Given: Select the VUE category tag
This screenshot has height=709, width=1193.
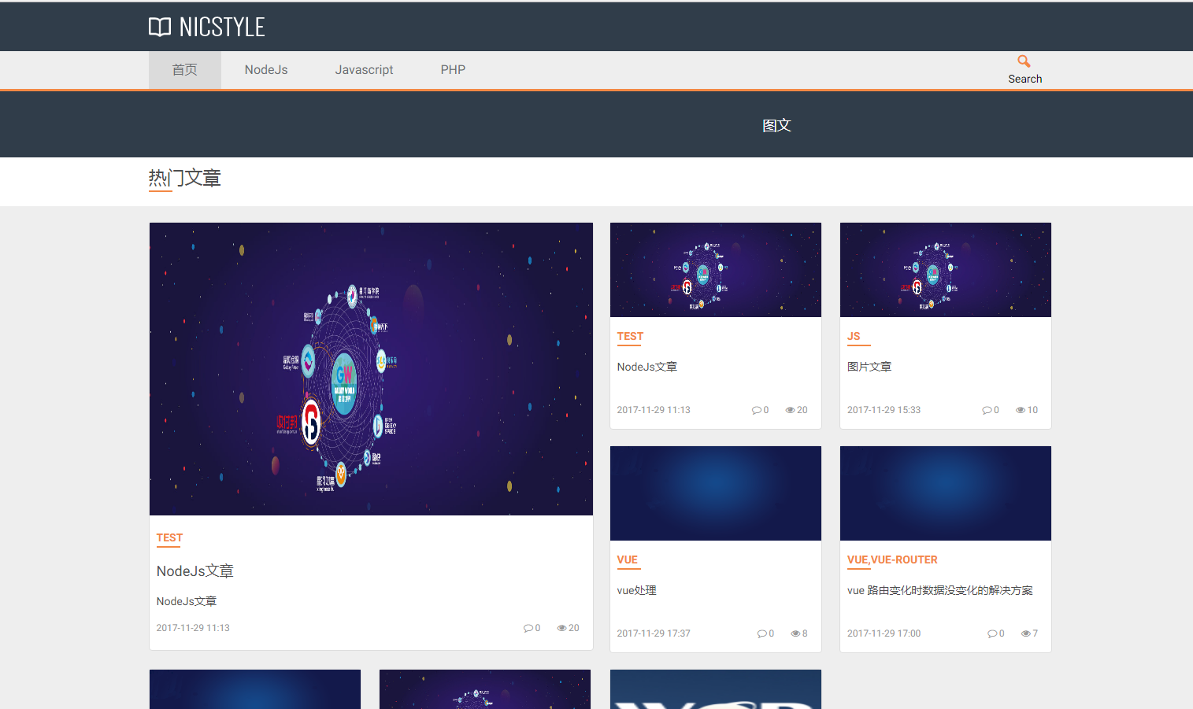Looking at the screenshot, I should coord(628,560).
